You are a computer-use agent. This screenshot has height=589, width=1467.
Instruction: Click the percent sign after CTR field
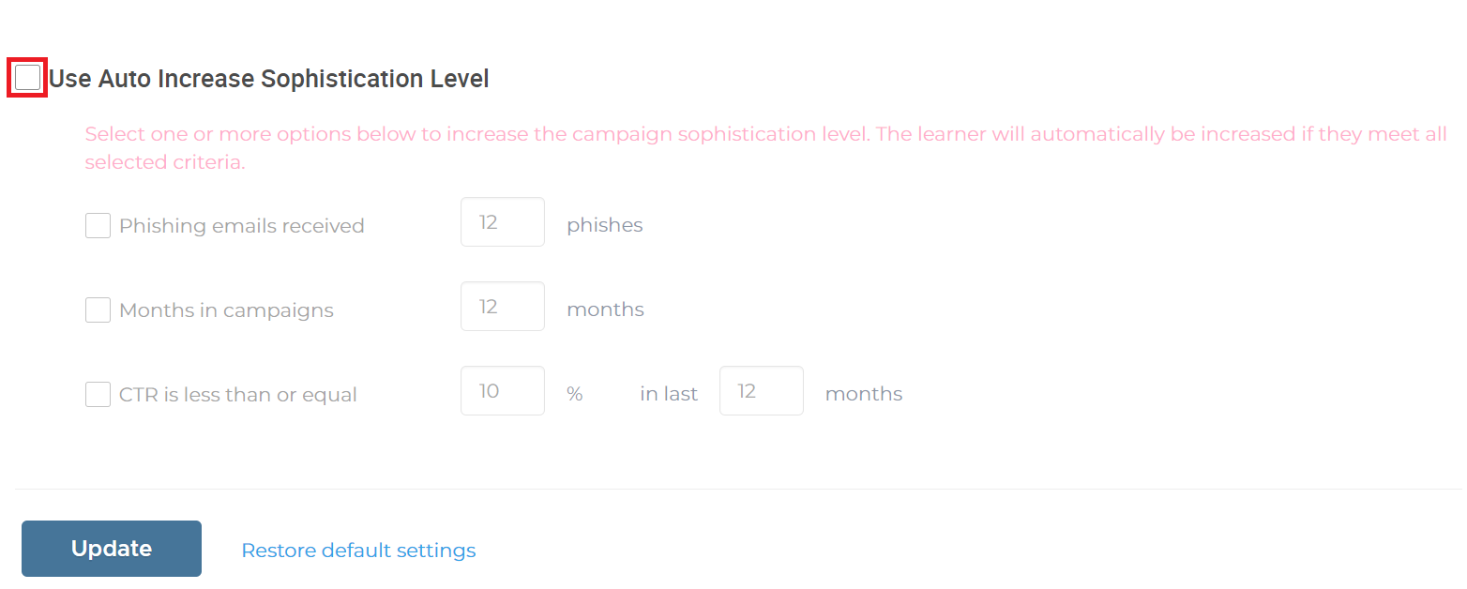coord(575,394)
